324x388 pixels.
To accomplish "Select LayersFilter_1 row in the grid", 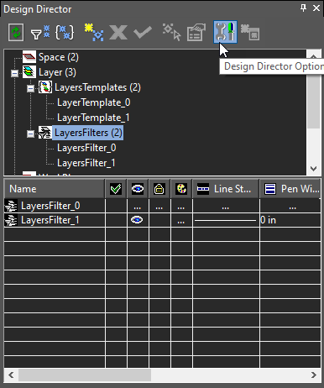I will pyautogui.click(x=163, y=220).
